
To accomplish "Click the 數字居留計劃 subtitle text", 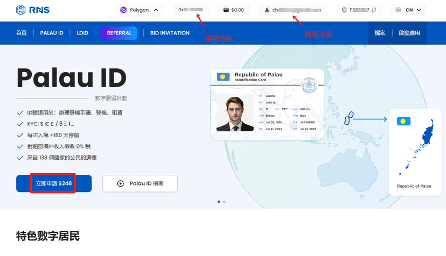I will 111,98.
